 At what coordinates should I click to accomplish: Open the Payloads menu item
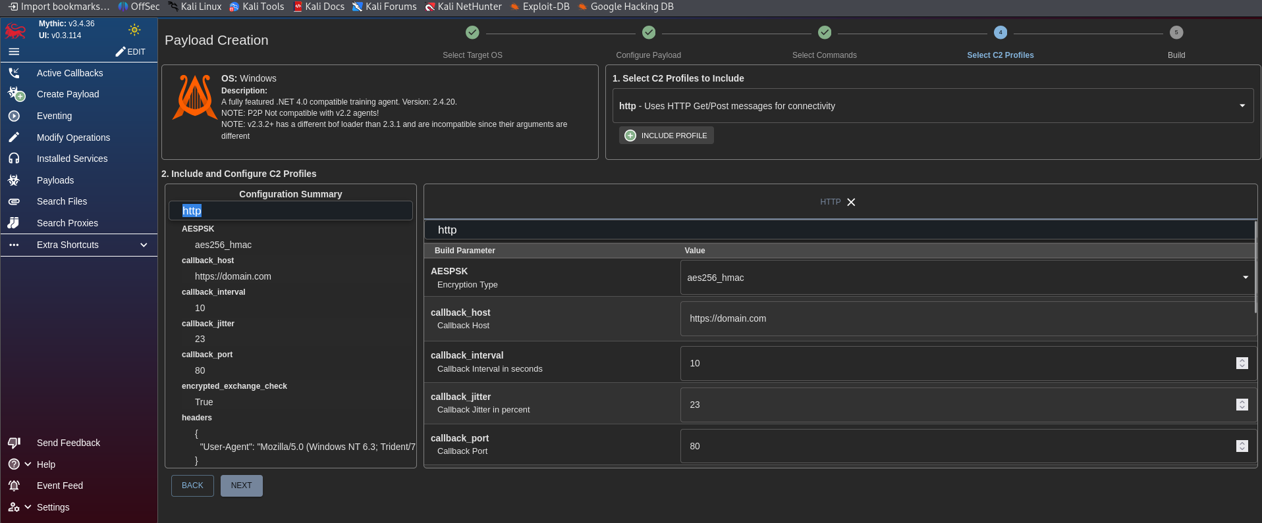(x=55, y=180)
